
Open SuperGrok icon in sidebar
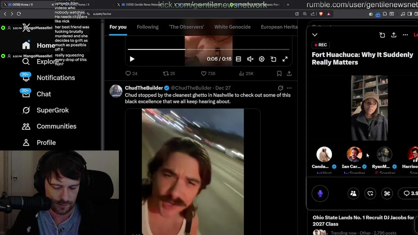(26, 110)
